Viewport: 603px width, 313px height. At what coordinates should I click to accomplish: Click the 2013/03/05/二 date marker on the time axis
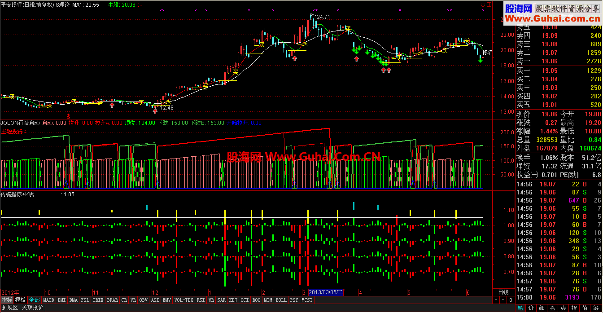coord(326,292)
